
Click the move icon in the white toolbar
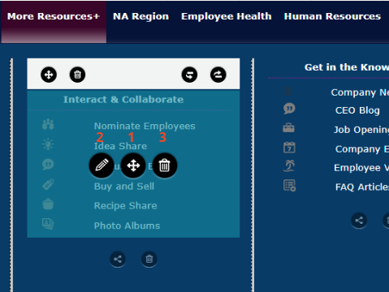(x=49, y=75)
